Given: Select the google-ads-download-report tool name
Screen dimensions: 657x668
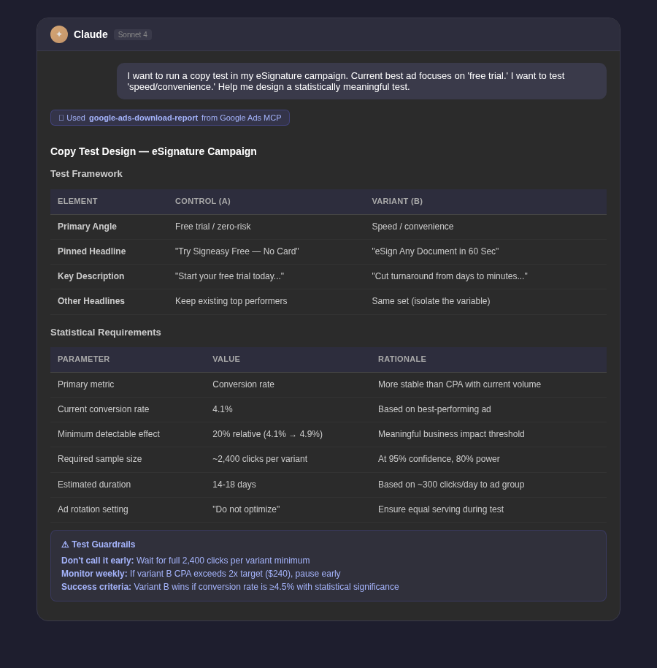Looking at the screenshot, I should tap(143, 118).
